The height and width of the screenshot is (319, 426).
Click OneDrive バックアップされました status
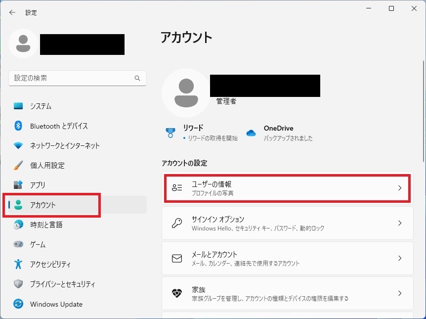click(288, 138)
